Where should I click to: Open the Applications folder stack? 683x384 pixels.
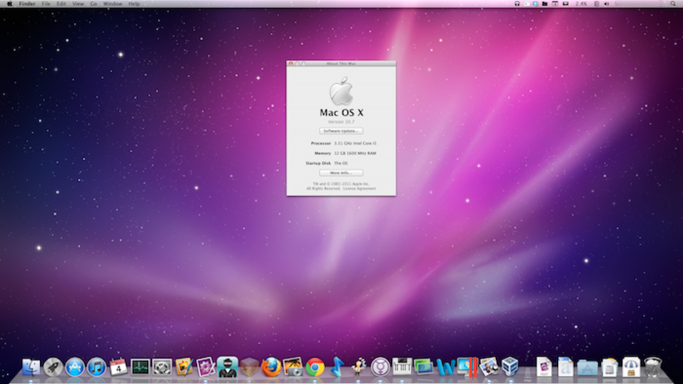(587, 367)
